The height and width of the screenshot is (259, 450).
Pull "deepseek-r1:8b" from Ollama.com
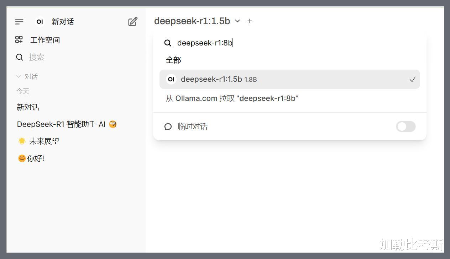(x=232, y=98)
